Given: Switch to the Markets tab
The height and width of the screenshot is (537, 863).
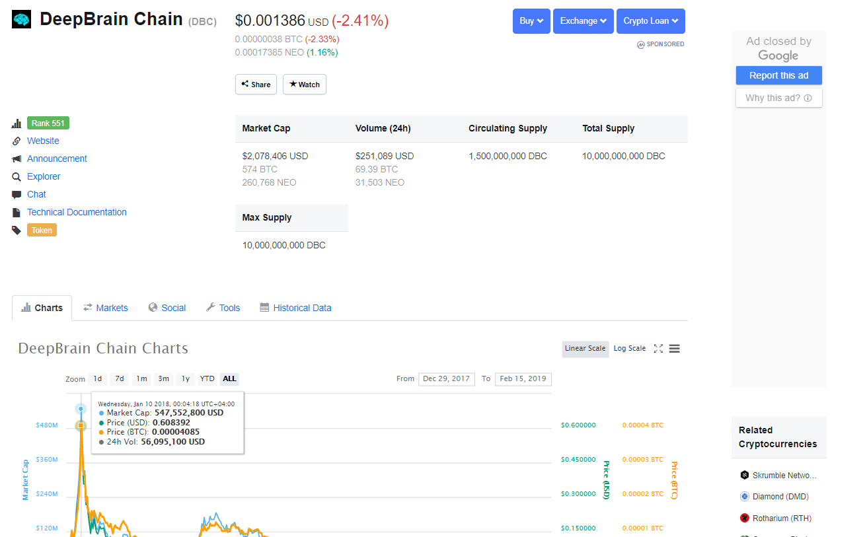Looking at the screenshot, I should pyautogui.click(x=106, y=308).
